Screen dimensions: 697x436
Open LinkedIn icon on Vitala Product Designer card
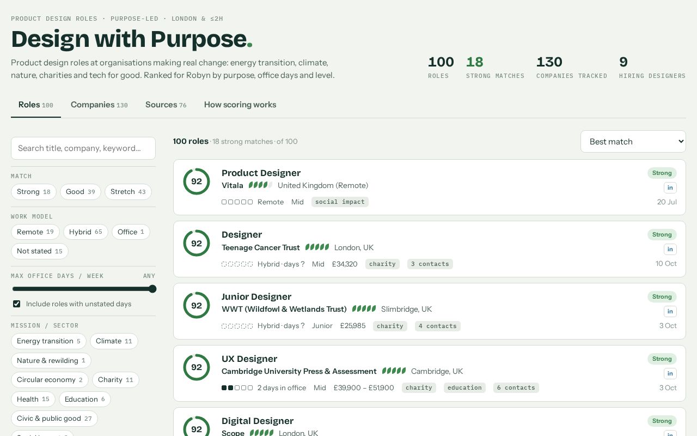coord(670,187)
